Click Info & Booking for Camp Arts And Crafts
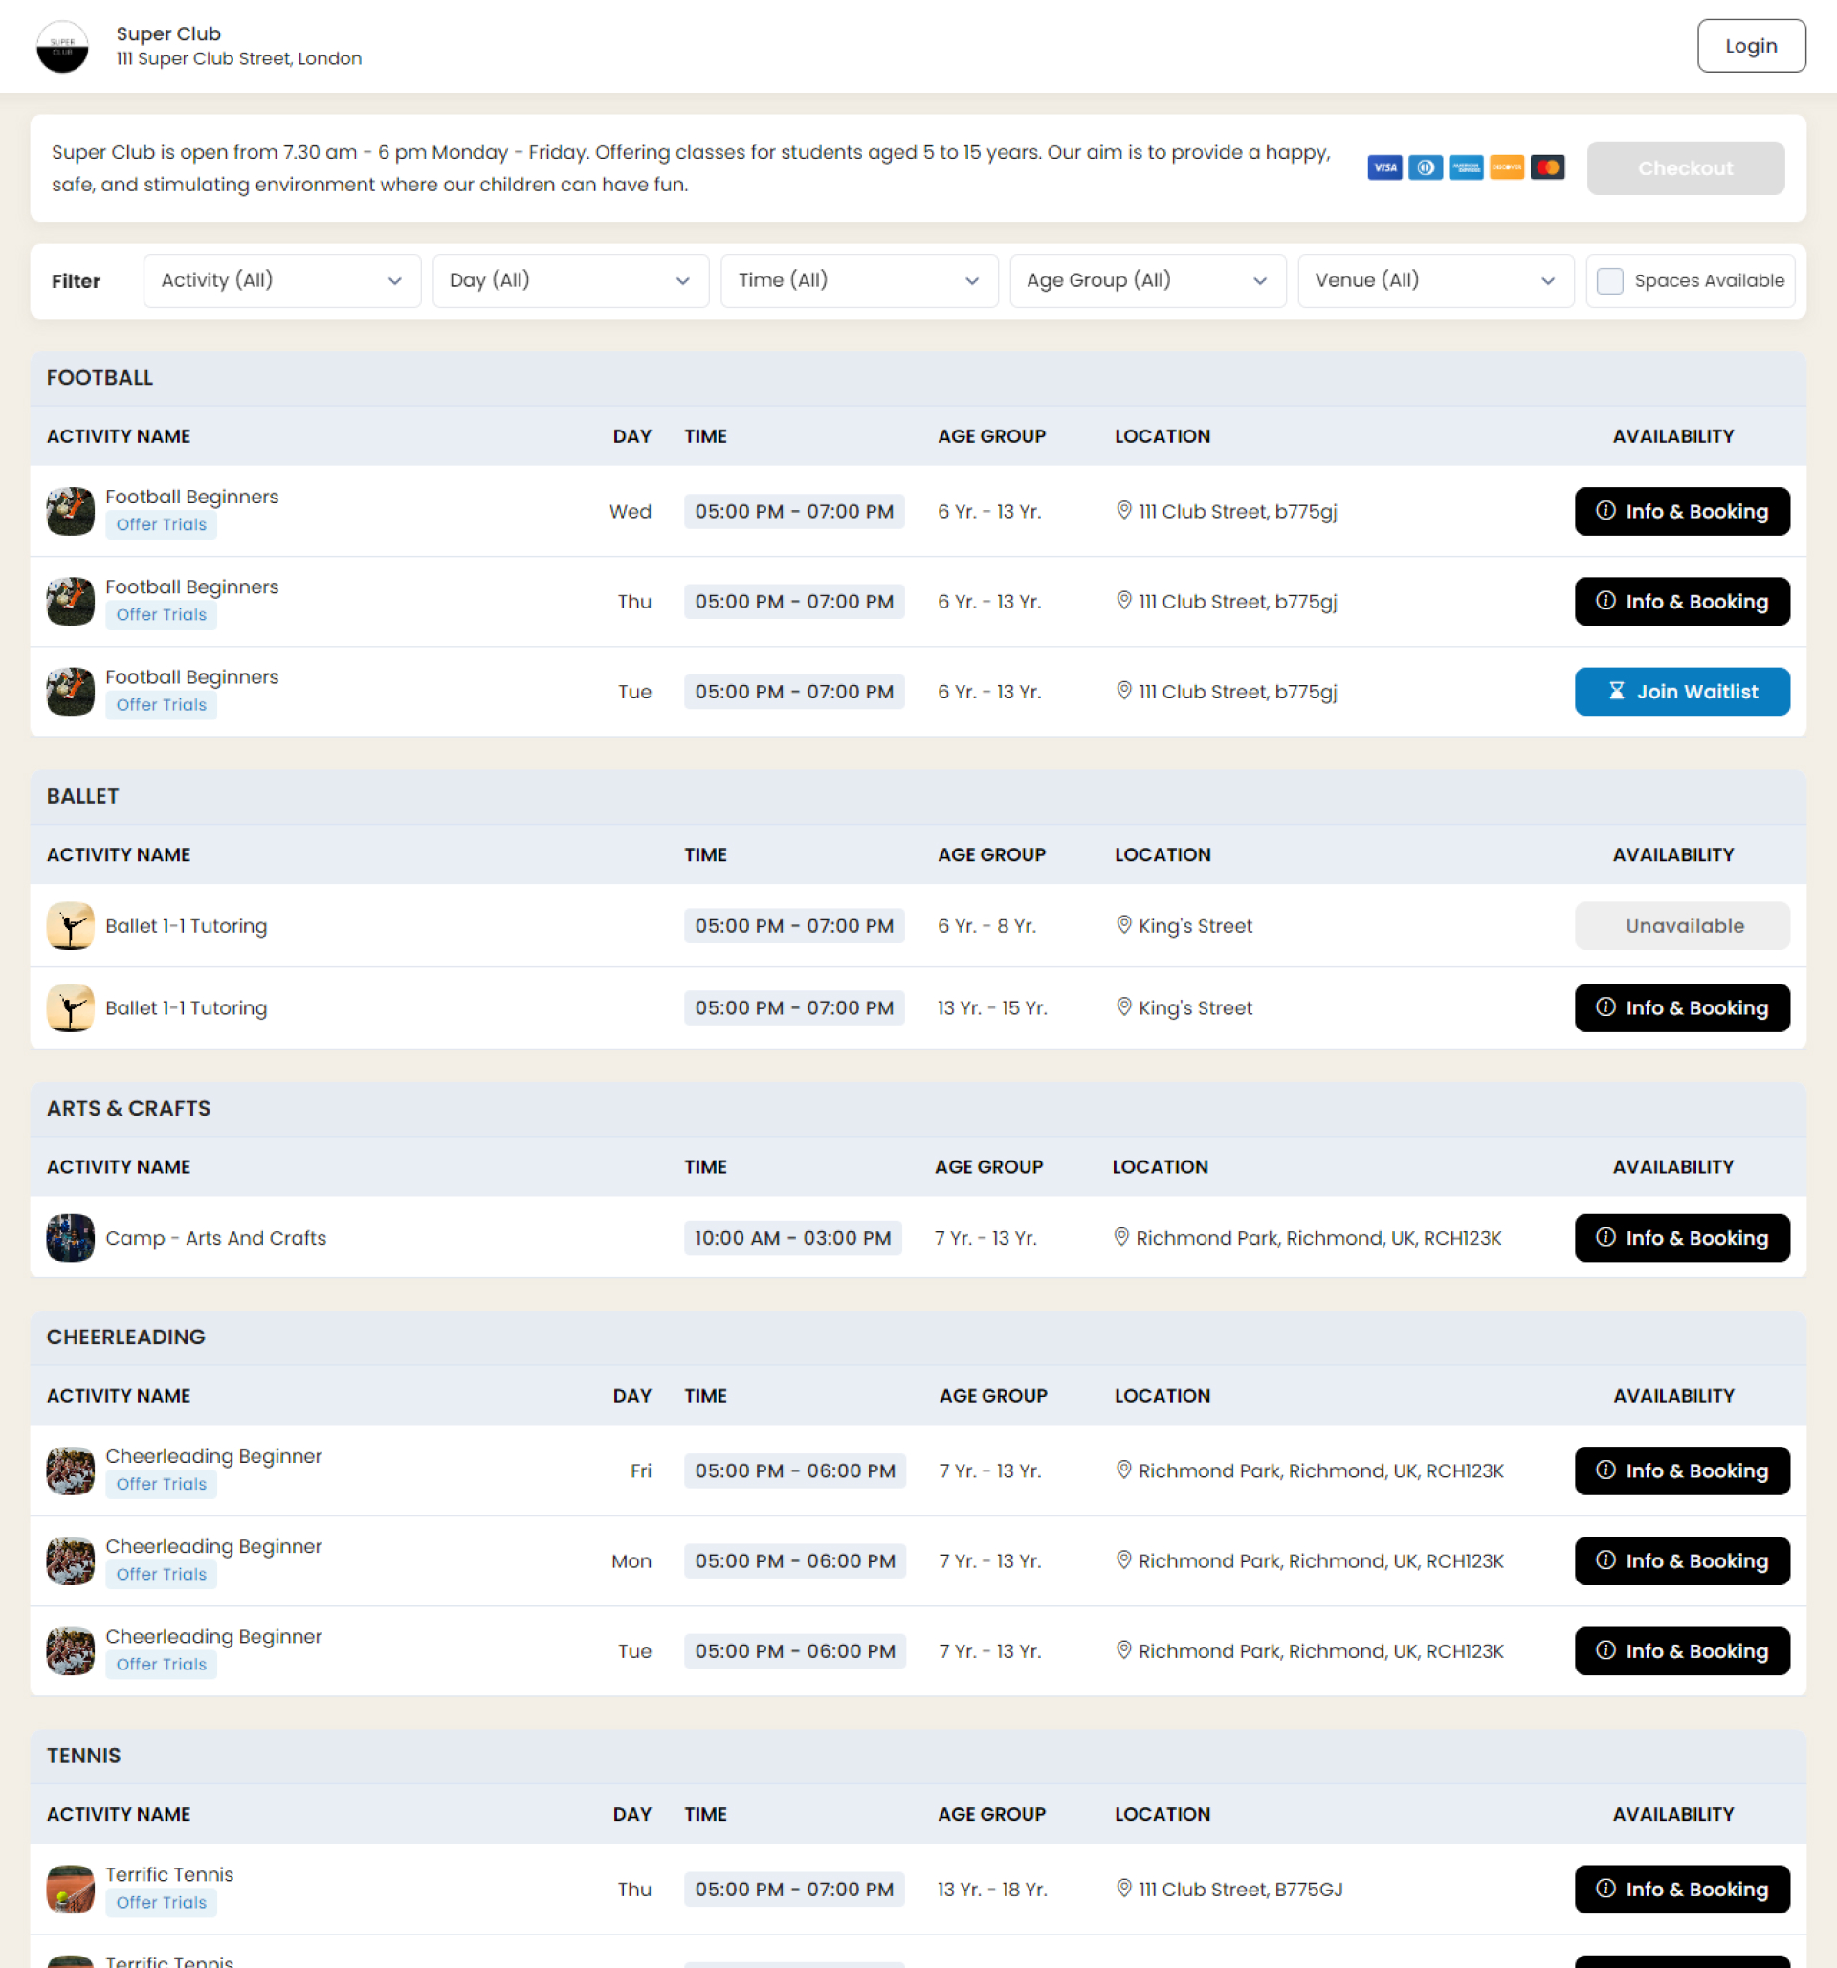Viewport: 1837px width, 1968px height. (x=1682, y=1237)
